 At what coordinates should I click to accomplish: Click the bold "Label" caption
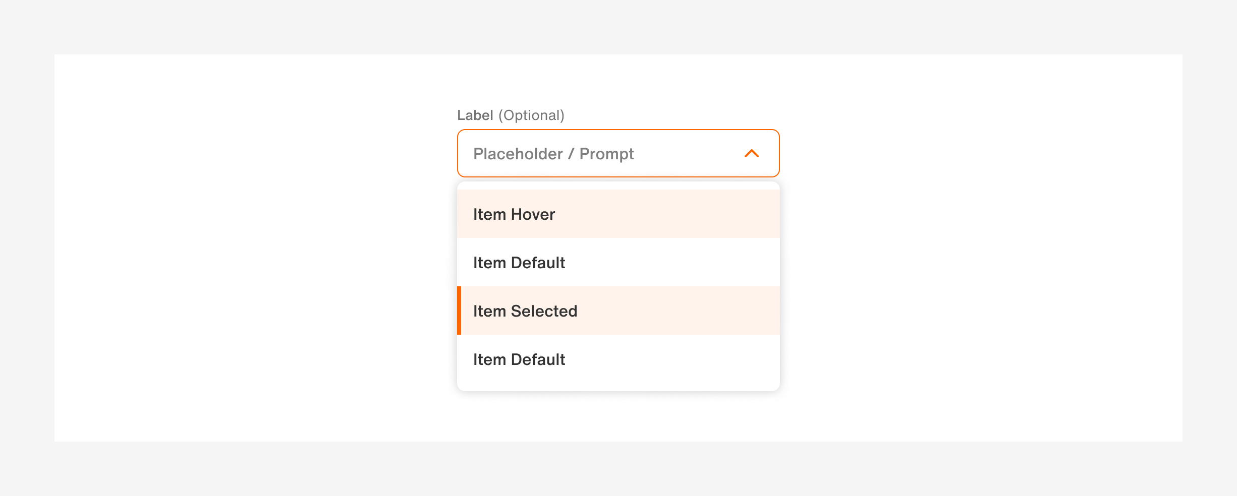[x=475, y=115]
